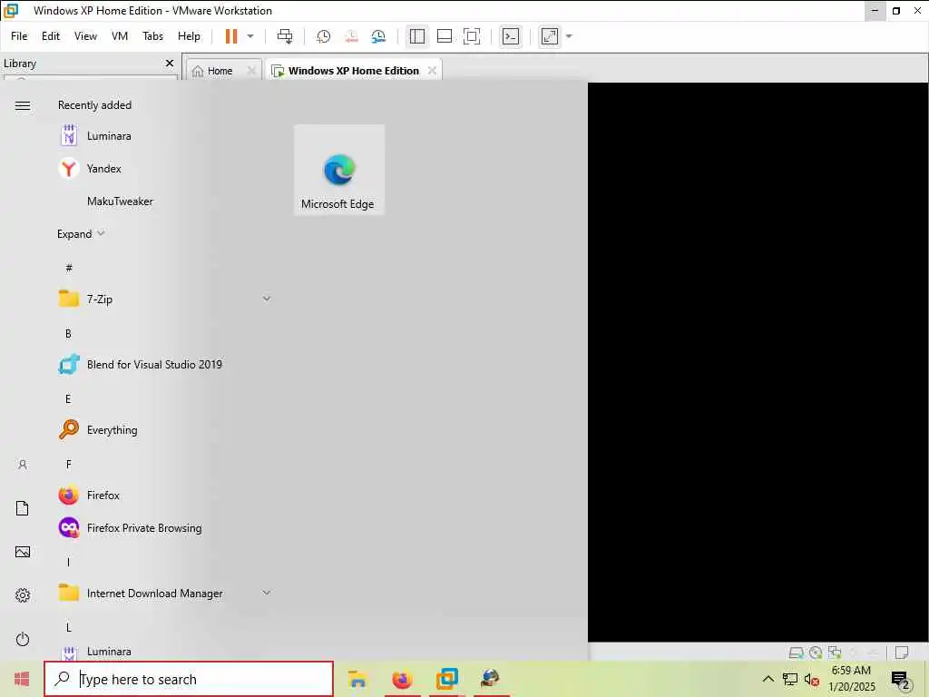Open the VMware Help menu
This screenshot has height=697, width=929.
pos(189,36)
